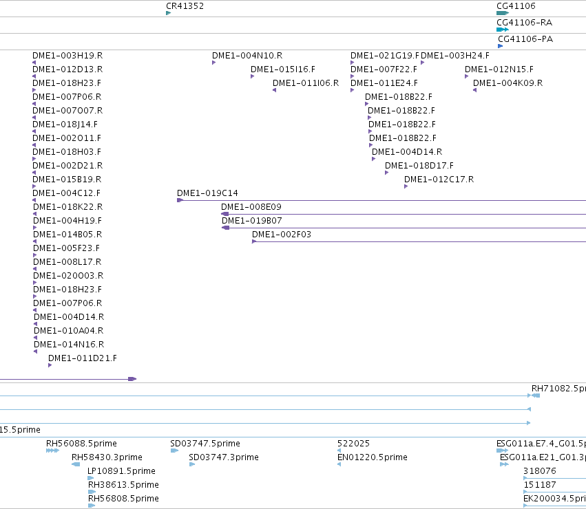Image resolution: width=586 pixels, height=509 pixels.
Task: Select feature DME1-018J14.F
Action: (x=65, y=124)
